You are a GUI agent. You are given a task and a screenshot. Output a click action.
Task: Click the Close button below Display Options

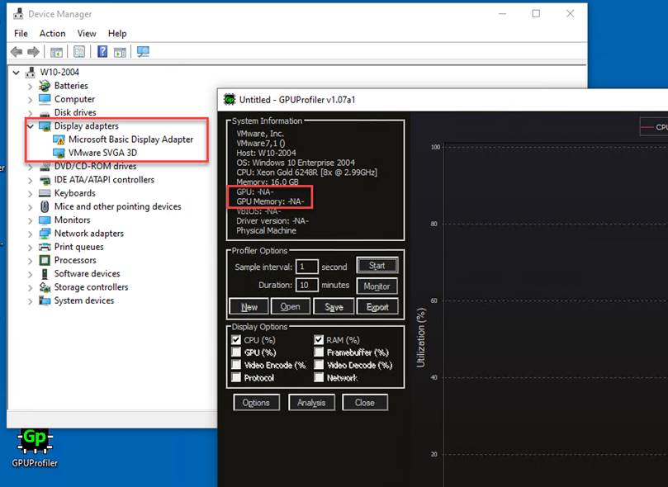point(365,402)
